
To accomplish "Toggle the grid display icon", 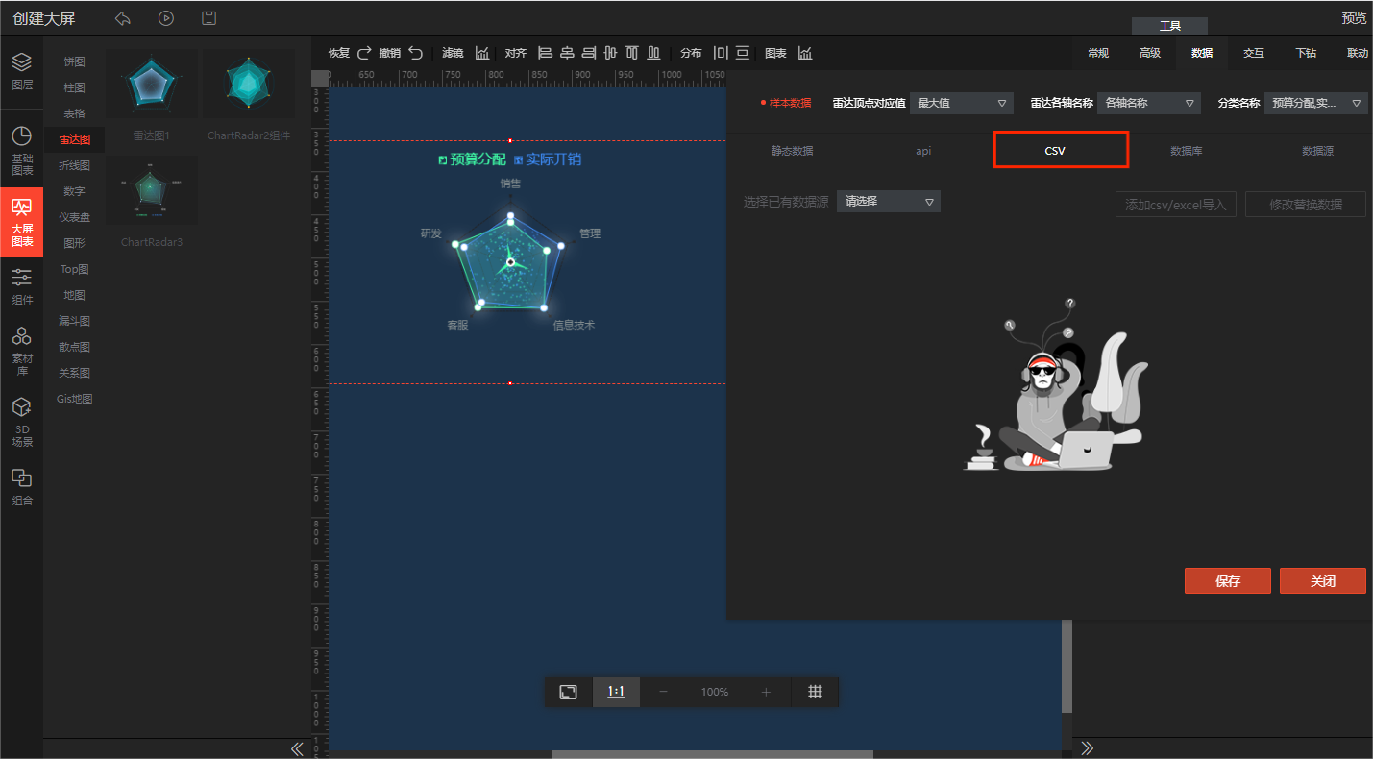I will click(815, 692).
